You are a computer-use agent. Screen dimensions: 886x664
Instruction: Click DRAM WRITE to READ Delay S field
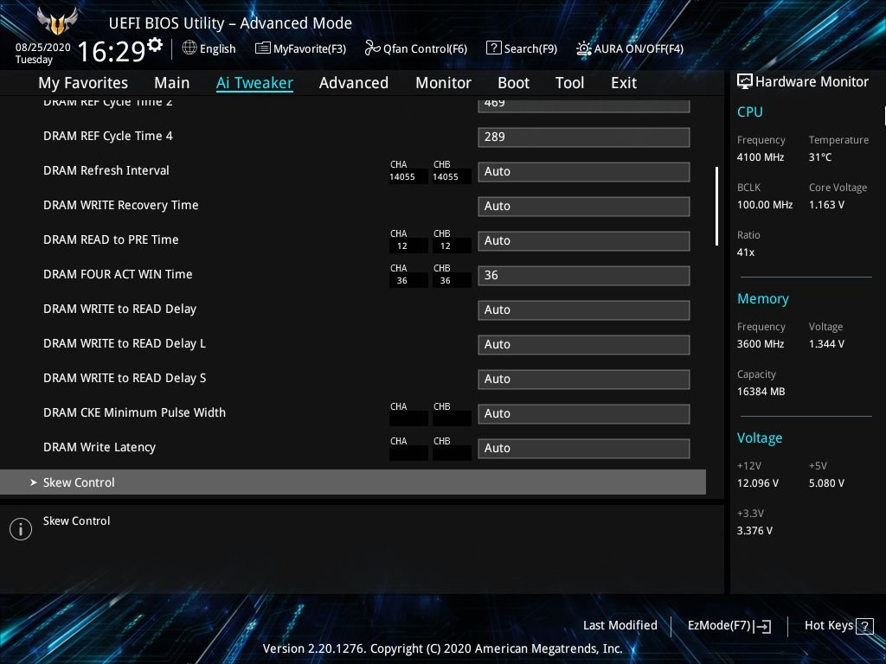click(x=584, y=379)
